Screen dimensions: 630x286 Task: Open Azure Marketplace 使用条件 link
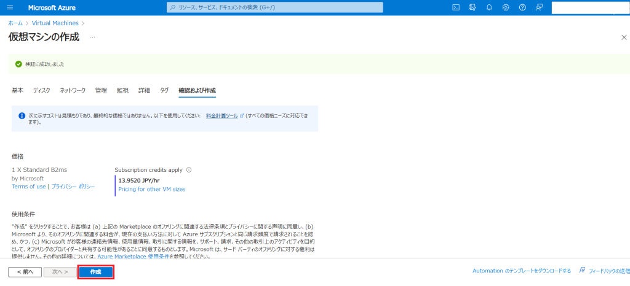click(x=134, y=257)
